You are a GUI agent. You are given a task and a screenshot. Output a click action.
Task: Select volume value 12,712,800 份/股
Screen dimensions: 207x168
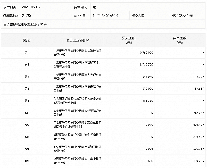[105, 16]
